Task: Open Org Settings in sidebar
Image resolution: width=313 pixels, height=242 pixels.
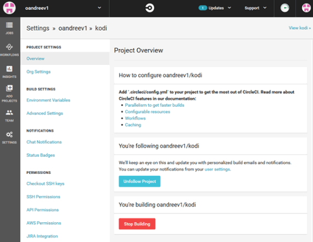Action: pyautogui.click(x=38, y=71)
